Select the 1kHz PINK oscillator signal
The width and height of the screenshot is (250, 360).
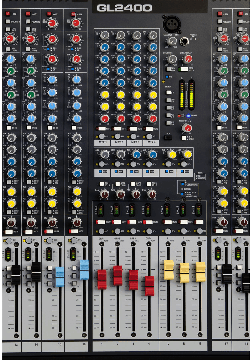point(168,69)
